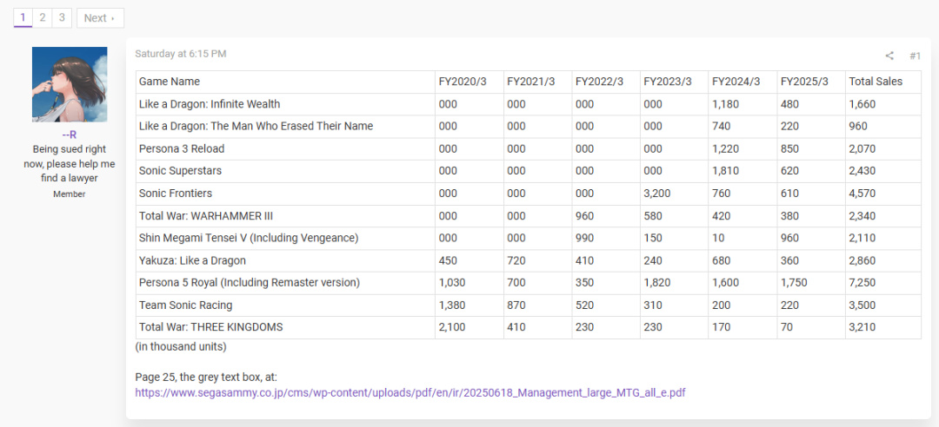Go to page 2 of the thread

[x=42, y=18]
